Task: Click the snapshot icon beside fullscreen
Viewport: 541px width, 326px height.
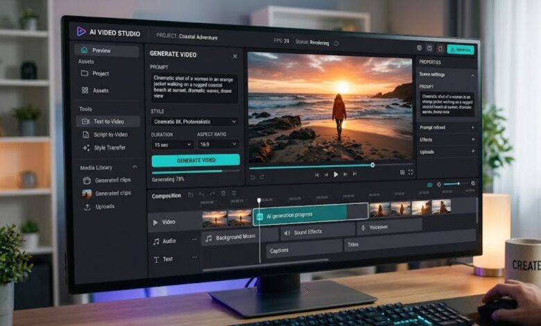Action: [x=402, y=173]
